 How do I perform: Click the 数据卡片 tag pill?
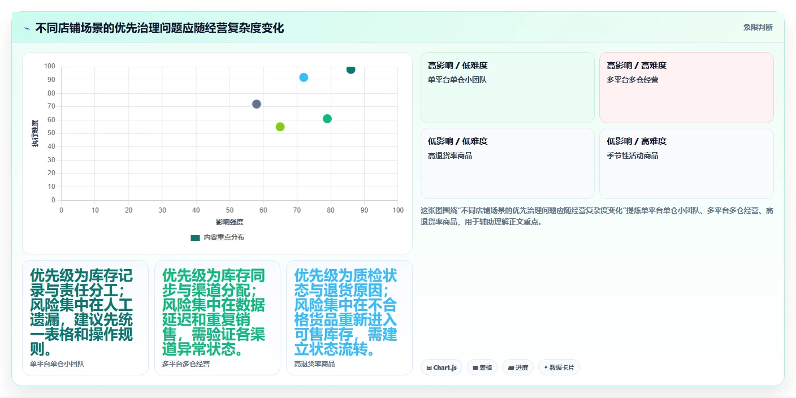[x=559, y=367]
